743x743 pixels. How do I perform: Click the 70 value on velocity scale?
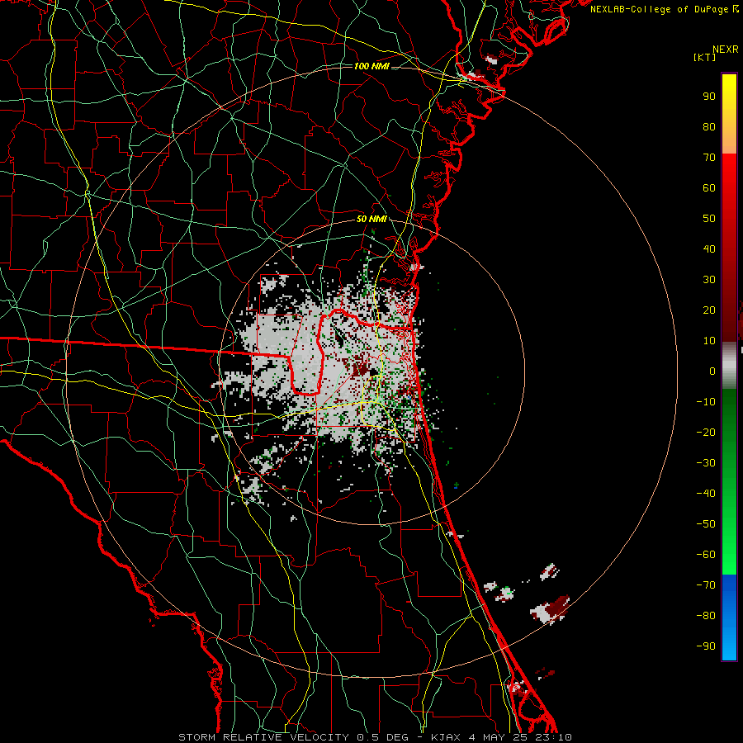(709, 158)
